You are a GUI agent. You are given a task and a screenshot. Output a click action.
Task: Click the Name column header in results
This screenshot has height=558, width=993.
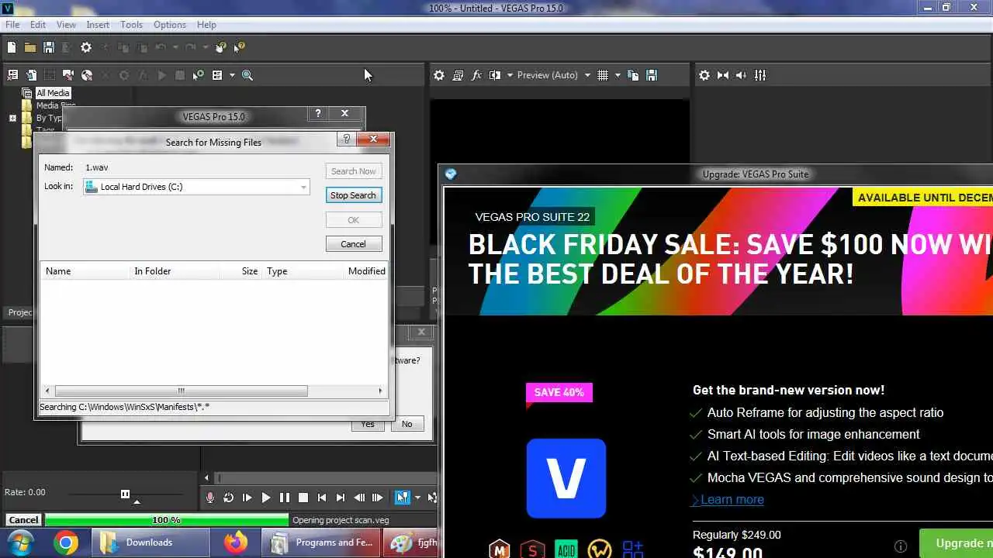[85, 271]
